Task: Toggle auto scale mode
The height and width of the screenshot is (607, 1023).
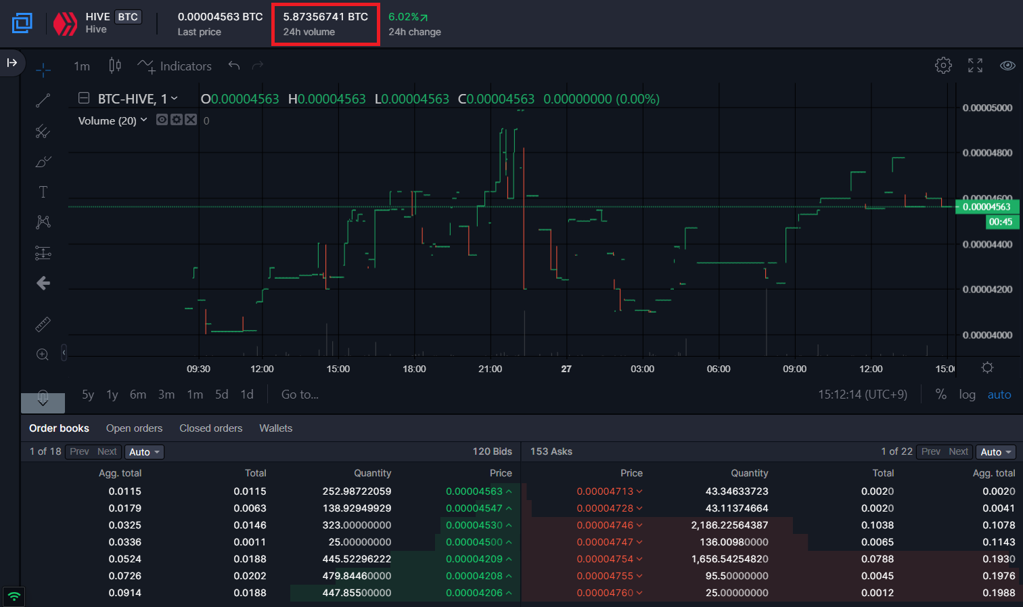Action: click(999, 395)
